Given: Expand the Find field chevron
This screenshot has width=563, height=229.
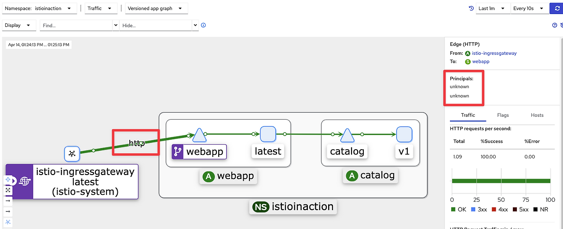Looking at the screenshot, I should point(116,25).
